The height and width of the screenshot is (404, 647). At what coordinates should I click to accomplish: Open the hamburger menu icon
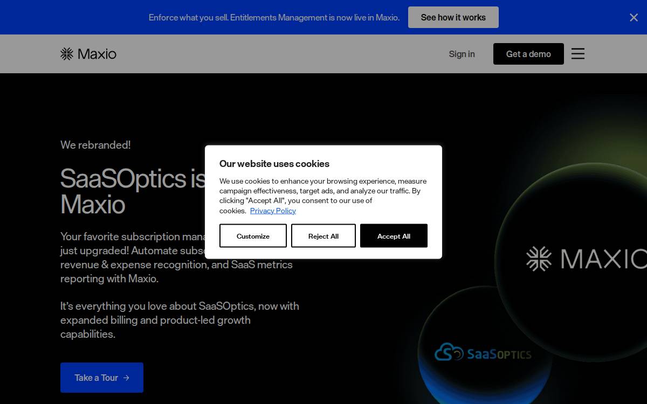click(x=578, y=54)
